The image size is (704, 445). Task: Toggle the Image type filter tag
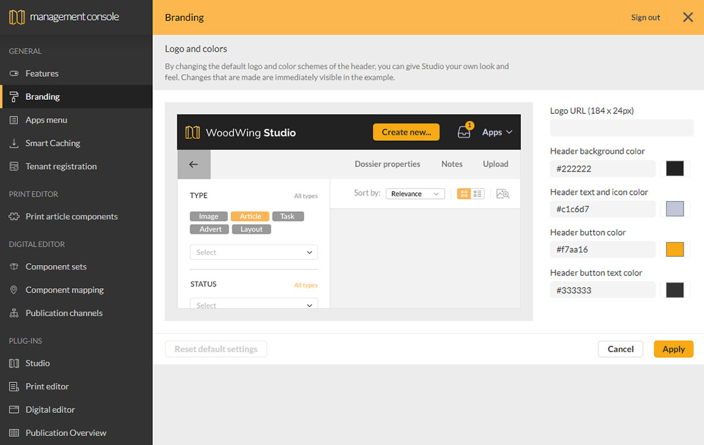pos(209,216)
